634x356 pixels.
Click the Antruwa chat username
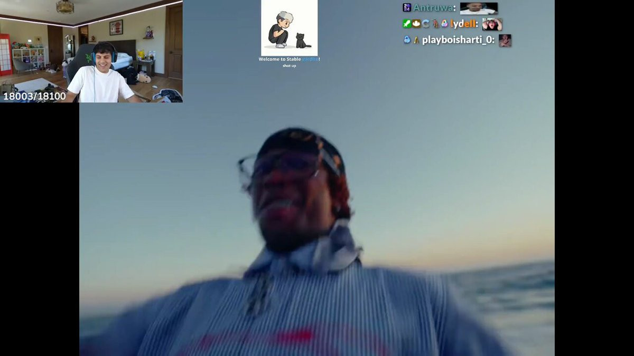(x=433, y=7)
